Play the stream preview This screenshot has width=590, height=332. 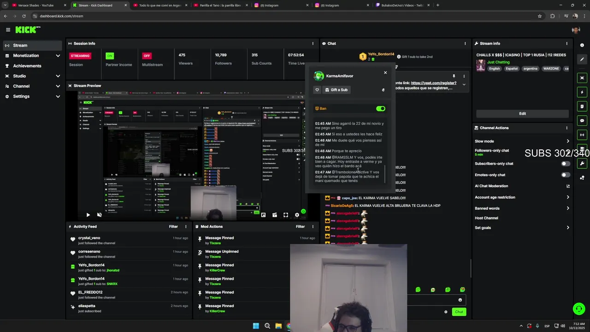88,215
